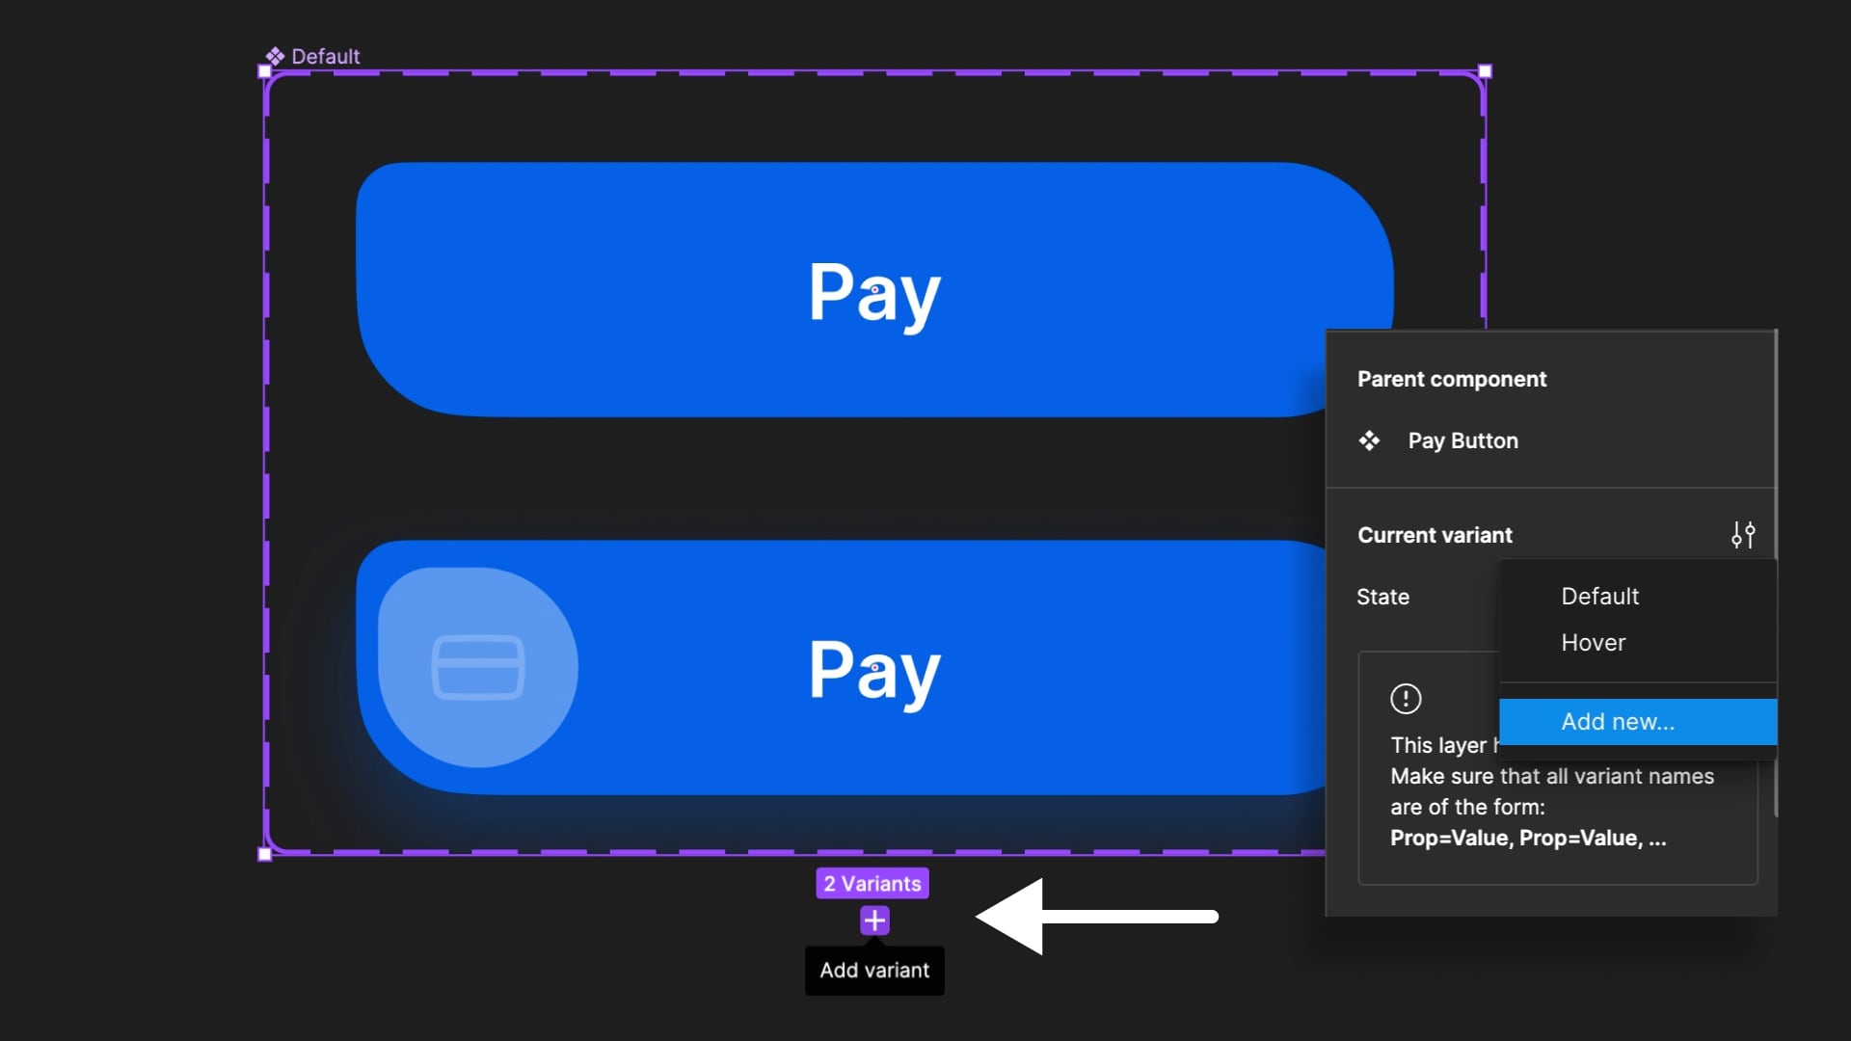
Task: Click the State property label
Action: pos(1382,597)
